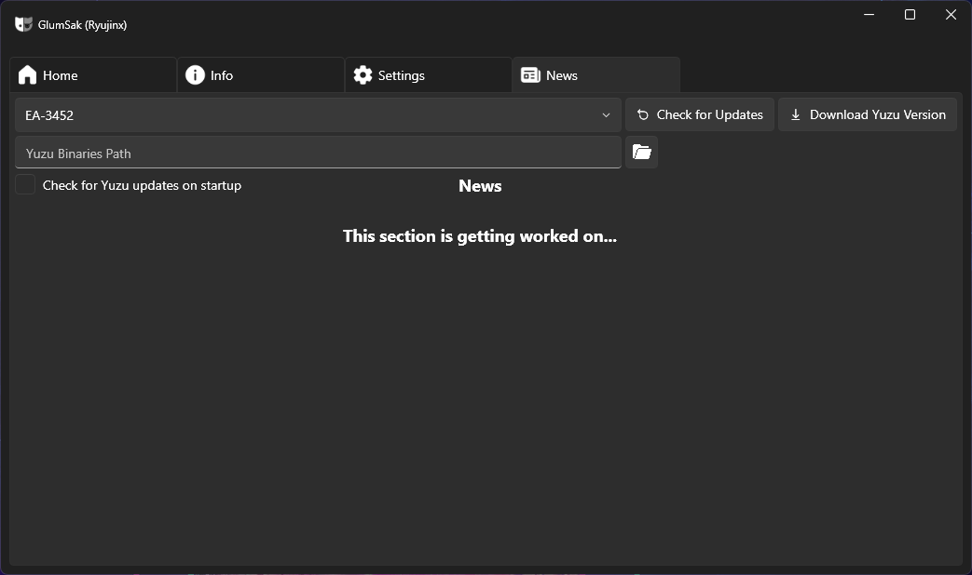The width and height of the screenshot is (972, 575).
Task: Click the GlumSak app logo icon
Action: [23, 25]
